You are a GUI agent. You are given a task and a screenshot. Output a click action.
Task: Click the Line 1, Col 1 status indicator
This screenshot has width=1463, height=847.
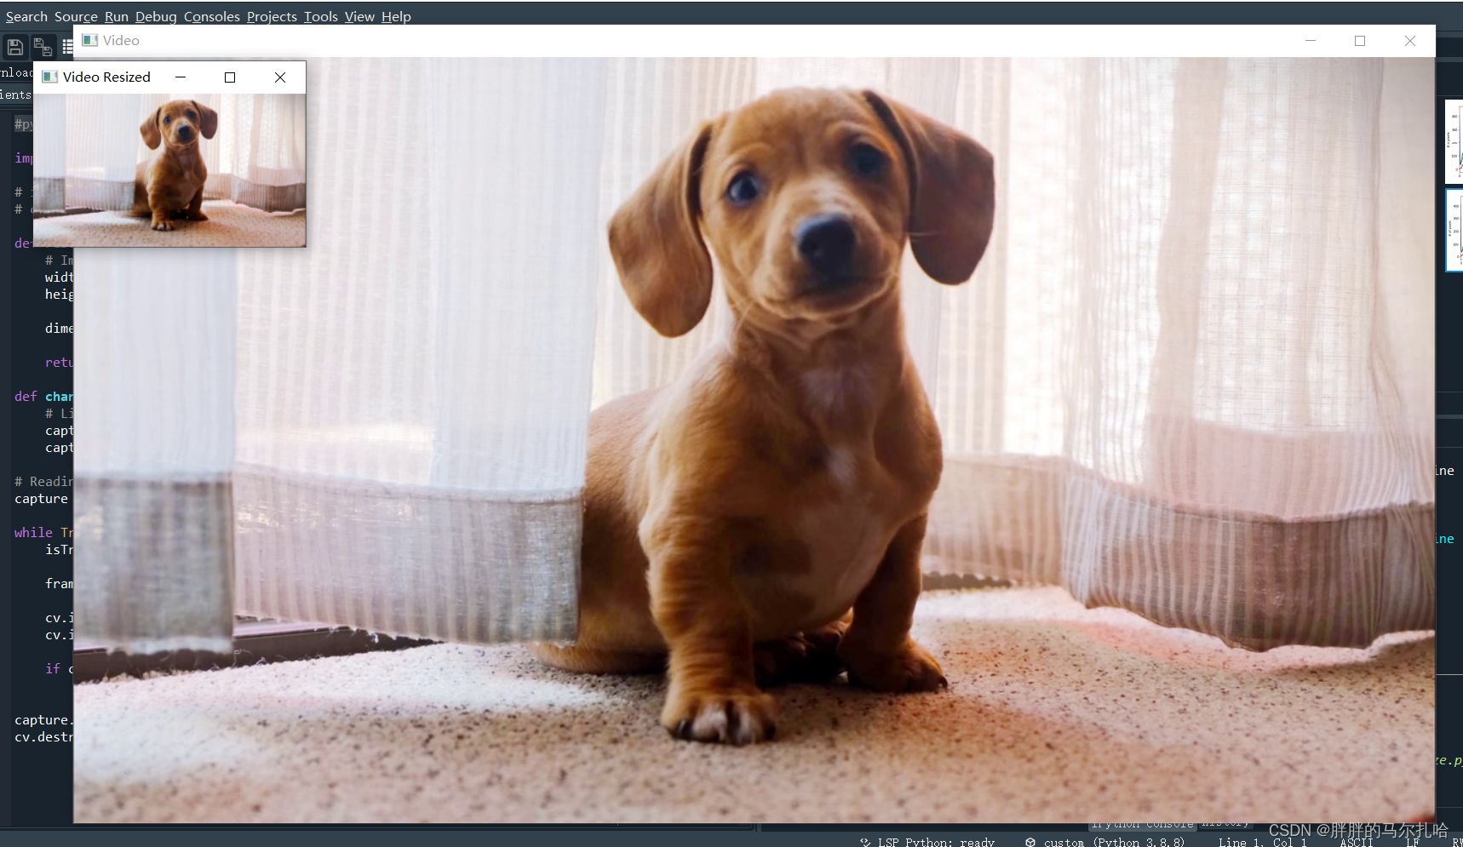coord(1262,841)
